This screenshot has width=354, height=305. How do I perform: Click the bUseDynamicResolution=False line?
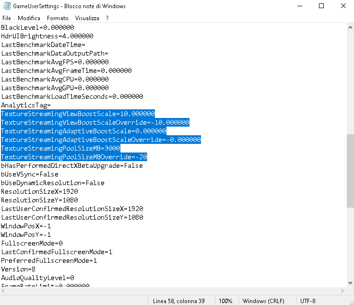pos(53,183)
